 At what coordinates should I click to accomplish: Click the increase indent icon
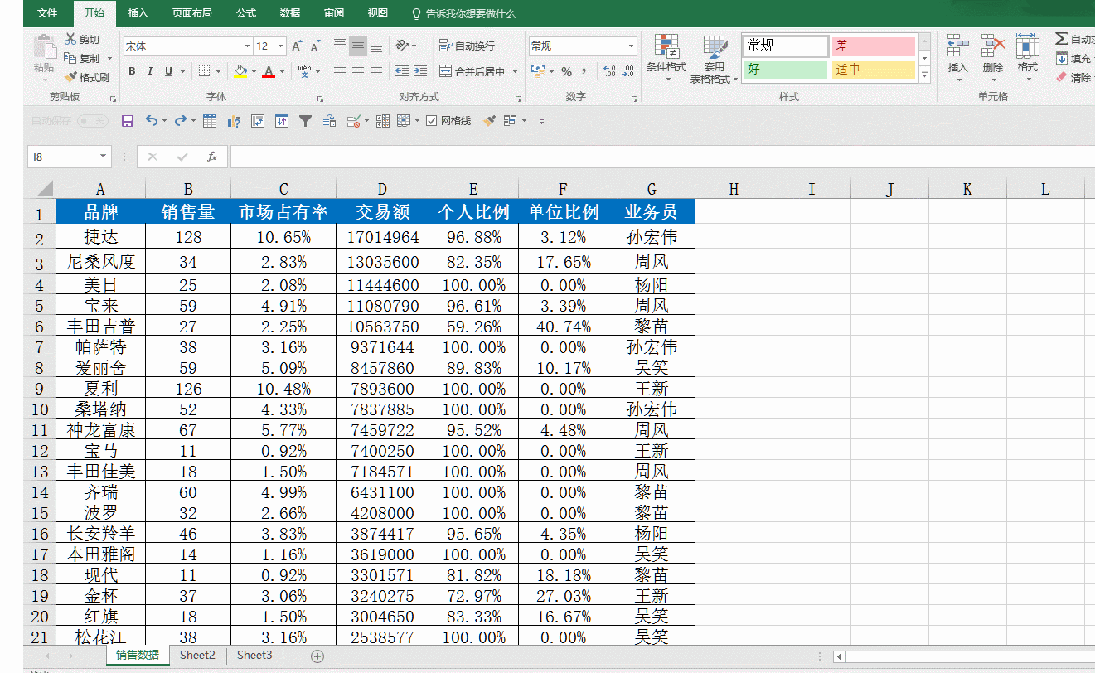pyautogui.click(x=420, y=72)
